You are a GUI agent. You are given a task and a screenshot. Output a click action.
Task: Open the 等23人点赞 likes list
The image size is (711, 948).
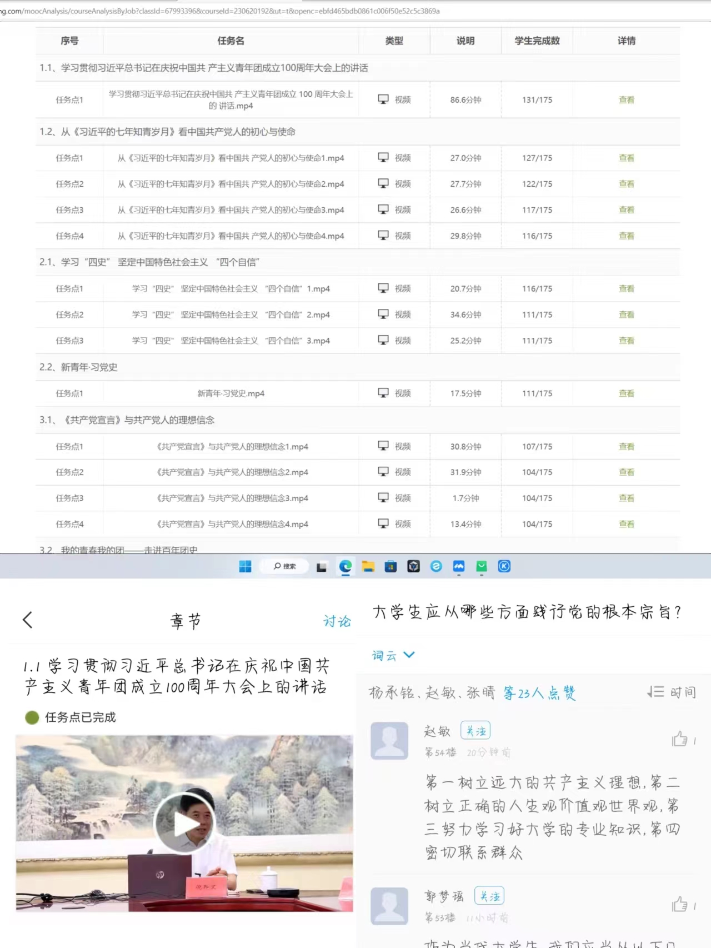click(539, 693)
